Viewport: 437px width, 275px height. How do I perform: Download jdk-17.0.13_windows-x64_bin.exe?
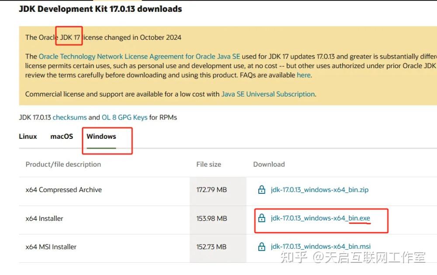pyautogui.click(x=320, y=218)
